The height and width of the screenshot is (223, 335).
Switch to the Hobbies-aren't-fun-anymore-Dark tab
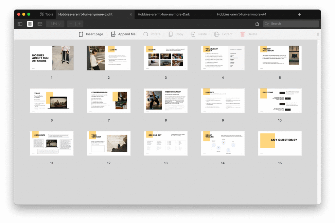(x=164, y=14)
